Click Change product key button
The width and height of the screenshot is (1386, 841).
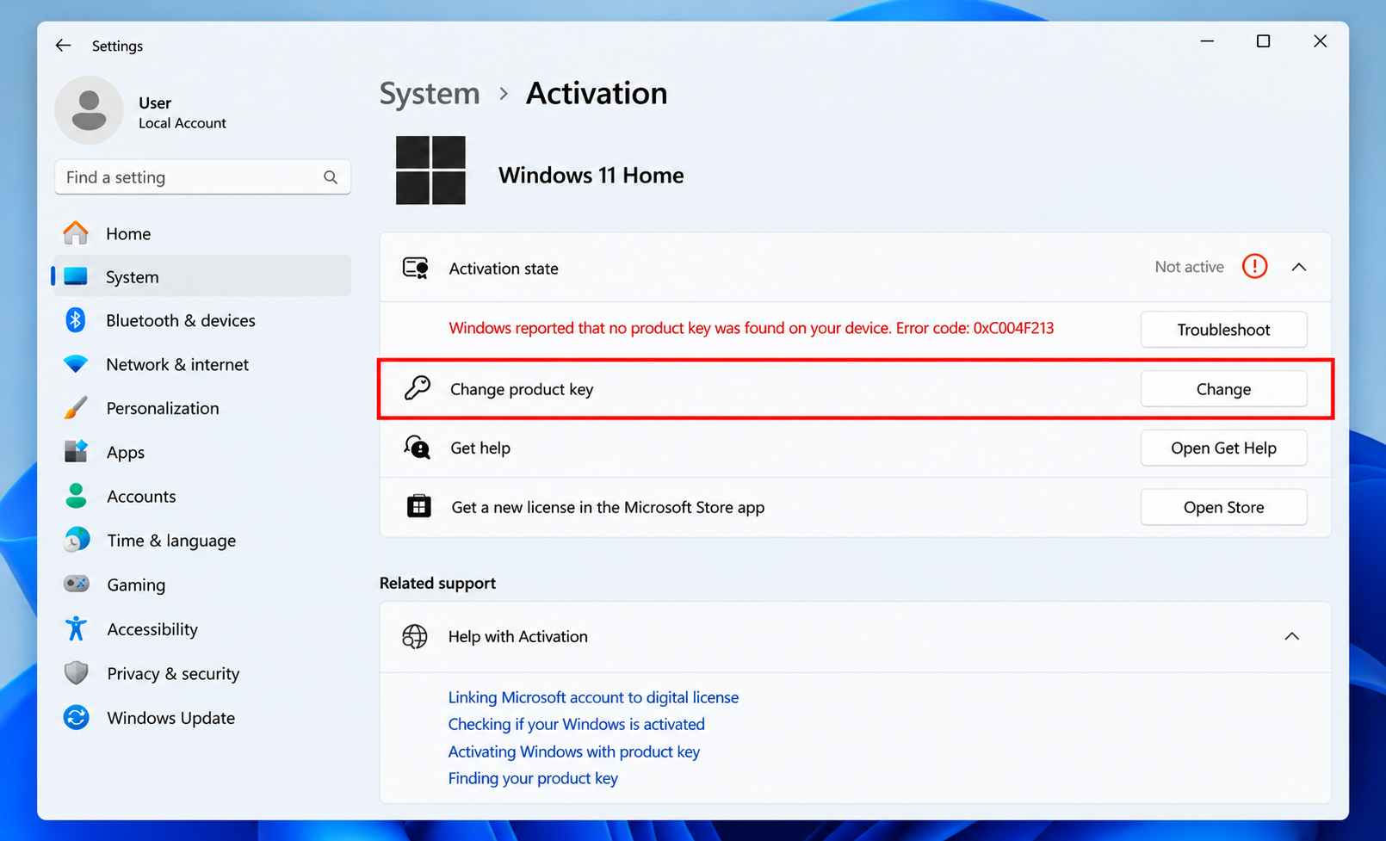point(1223,389)
